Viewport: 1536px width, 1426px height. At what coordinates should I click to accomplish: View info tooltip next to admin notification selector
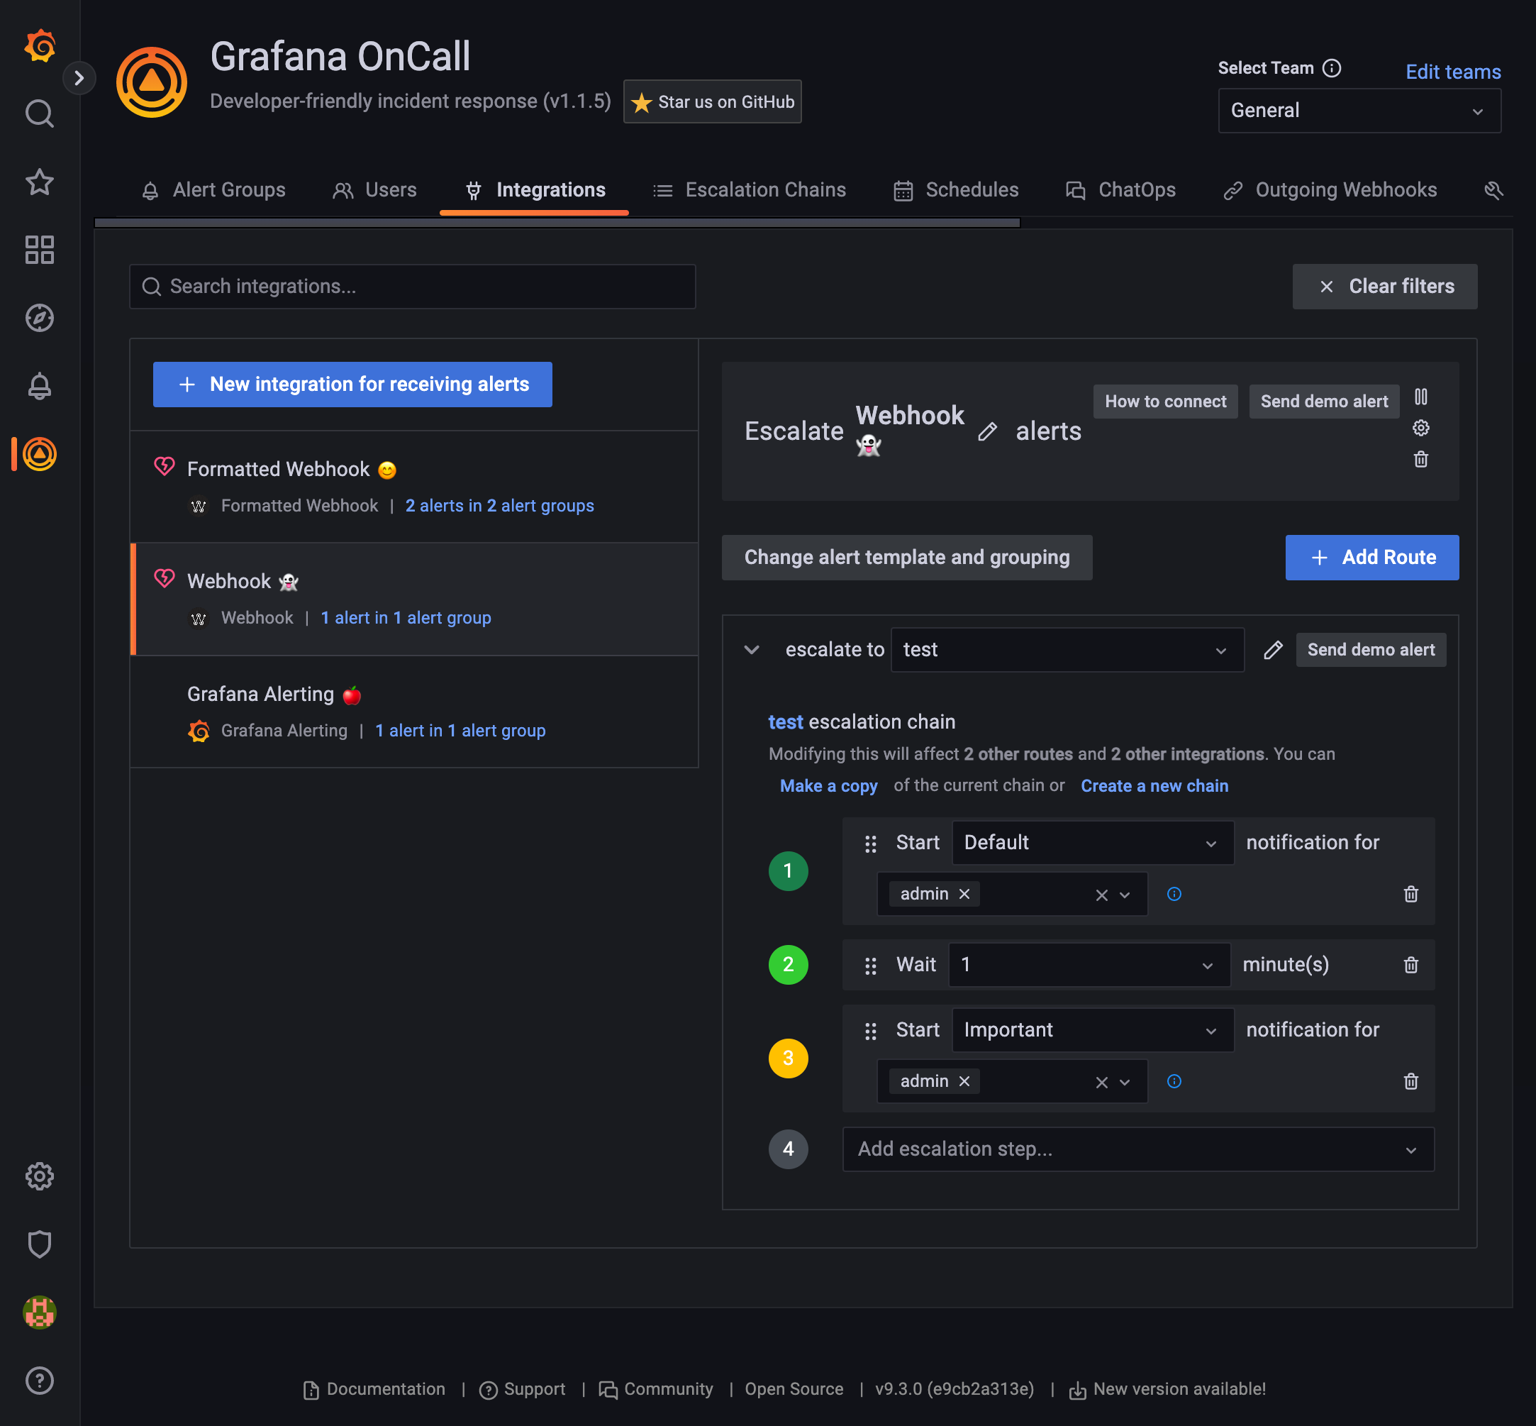1174,894
